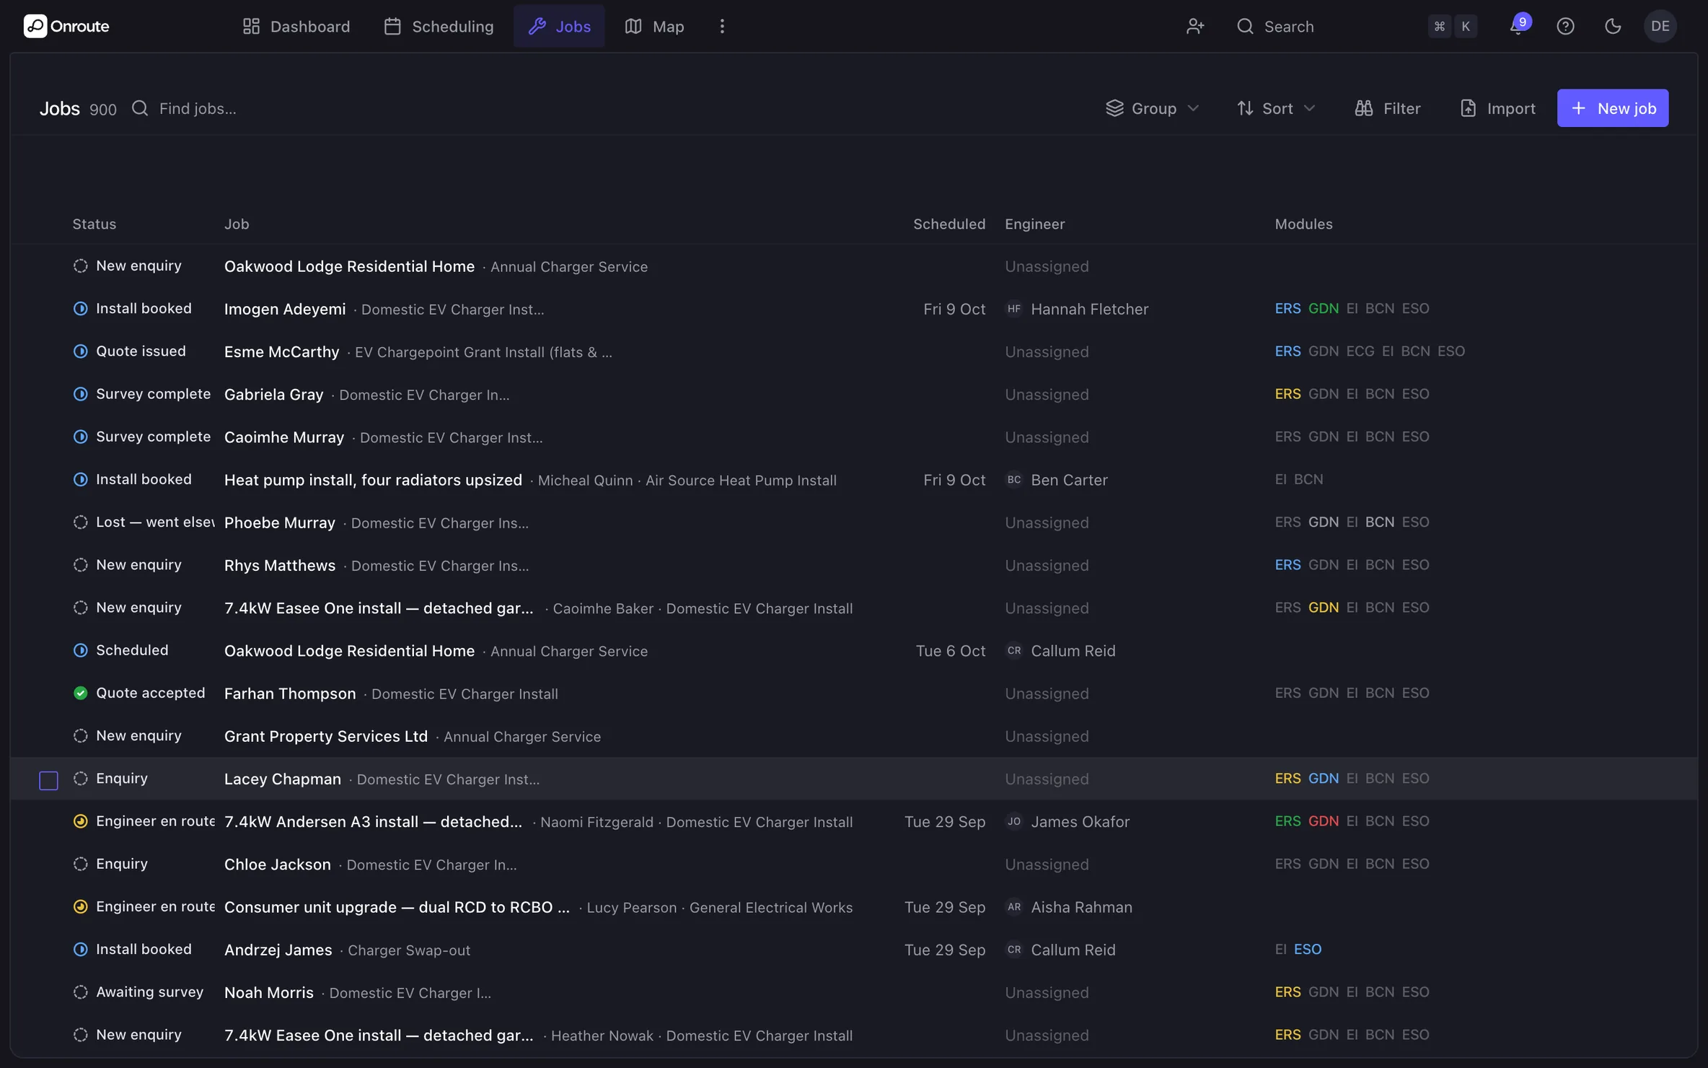Click the Engineer column header
This screenshot has height=1068, width=1708.
point(1034,224)
